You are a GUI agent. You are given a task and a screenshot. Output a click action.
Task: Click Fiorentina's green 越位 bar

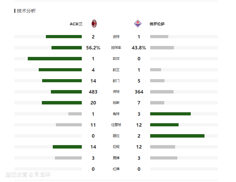click(177, 136)
